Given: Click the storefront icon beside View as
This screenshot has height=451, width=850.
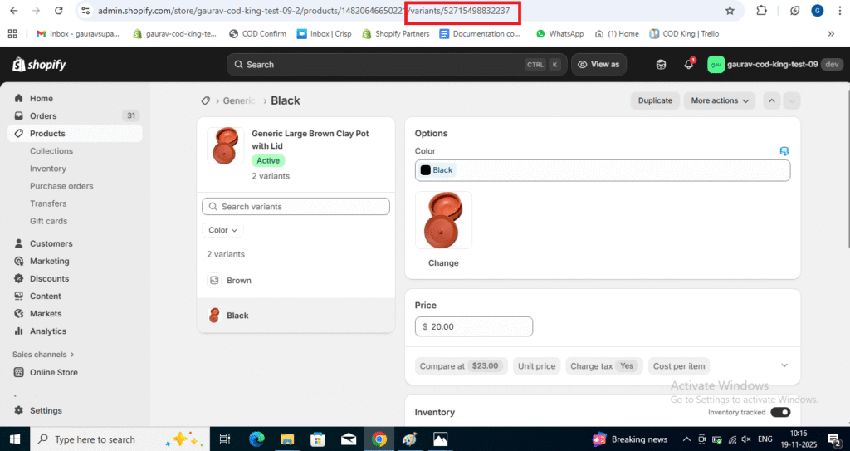Looking at the screenshot, I should (x=661, y=65).
